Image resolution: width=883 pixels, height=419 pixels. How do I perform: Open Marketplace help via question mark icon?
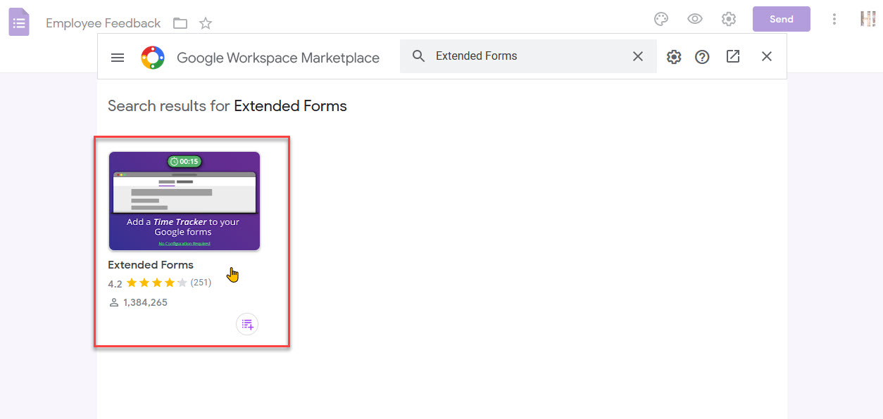(x=702, y=56)
